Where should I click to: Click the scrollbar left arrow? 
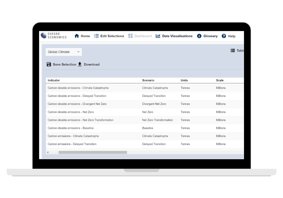[48, 152]
